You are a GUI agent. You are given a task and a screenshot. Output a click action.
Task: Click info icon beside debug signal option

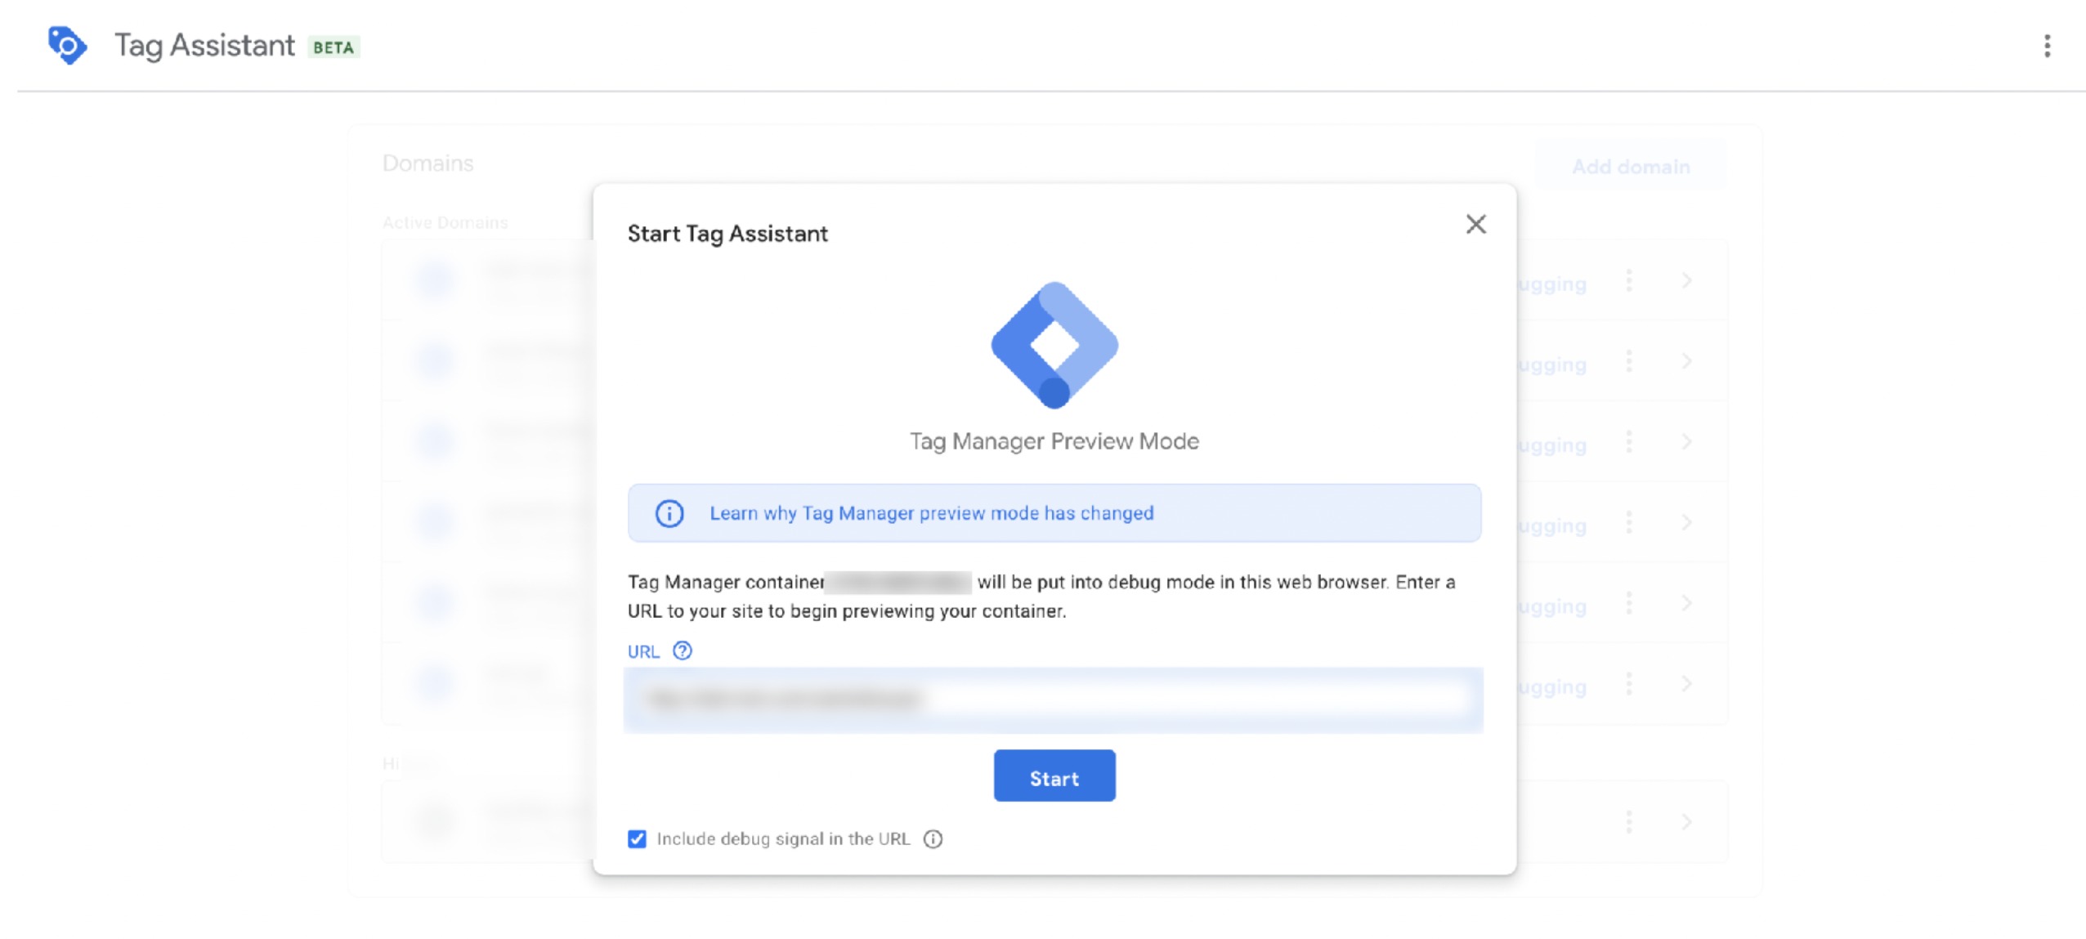tap(933, 839)
